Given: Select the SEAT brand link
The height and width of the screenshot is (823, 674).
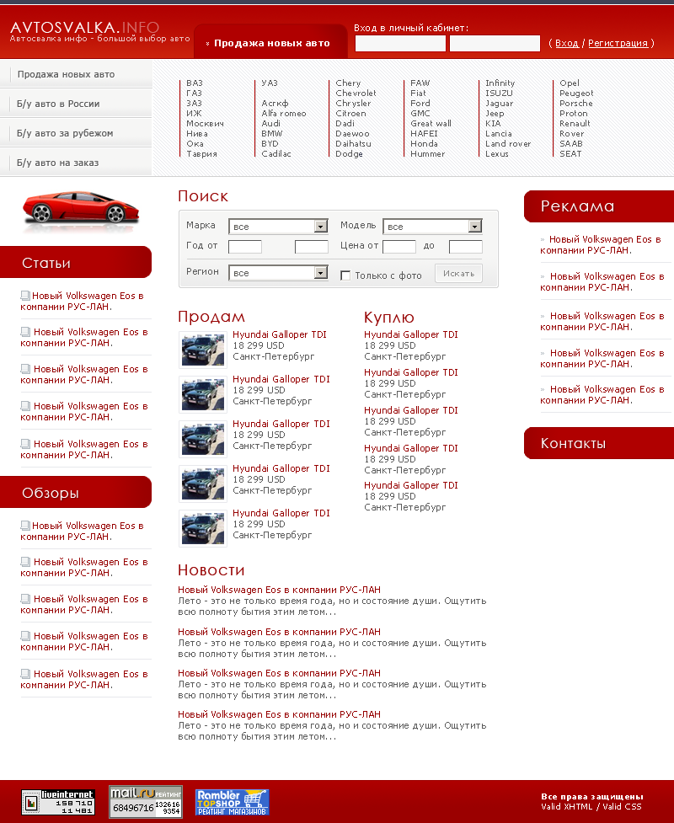Looking at the screenshot, I should coord(570,154).
